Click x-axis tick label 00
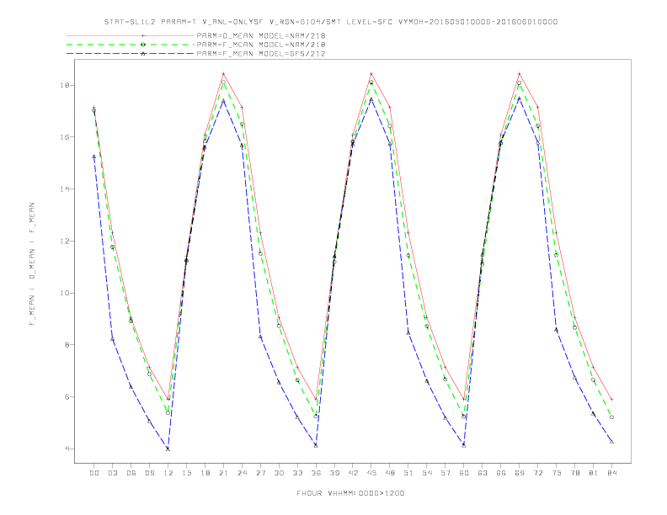 pos(94,473)
